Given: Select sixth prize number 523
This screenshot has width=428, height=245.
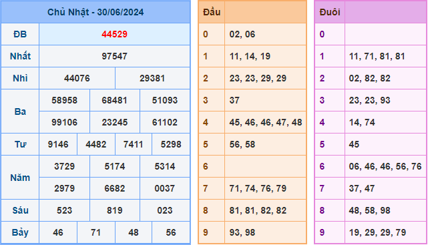Looking at the screenshot, I should tap(64, 210).
